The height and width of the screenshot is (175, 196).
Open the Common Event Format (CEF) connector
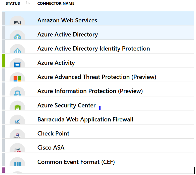click(76, 162)
